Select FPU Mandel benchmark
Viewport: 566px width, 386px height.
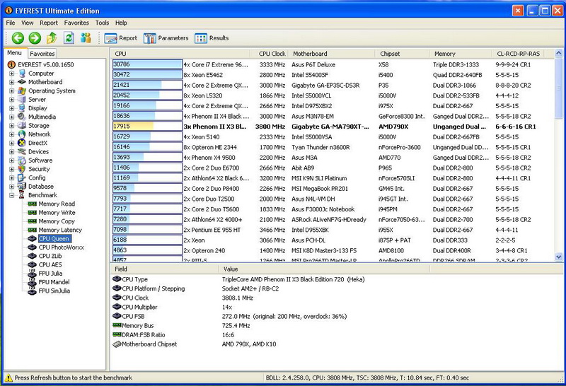point(54,282)
